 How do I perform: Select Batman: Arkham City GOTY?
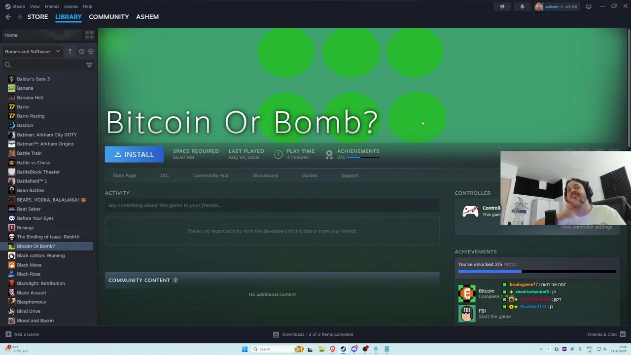[46, 135]
